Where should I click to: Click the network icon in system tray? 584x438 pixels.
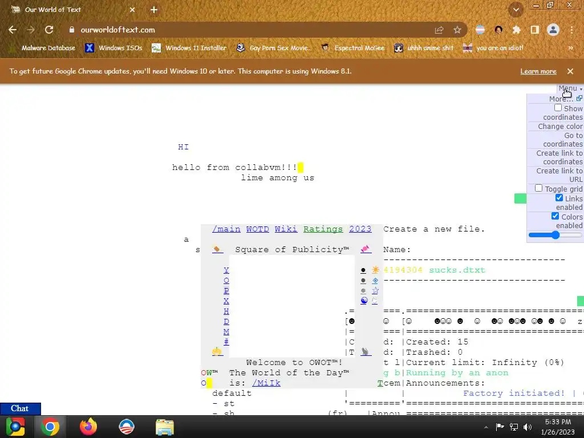click(x=514, y=427)
